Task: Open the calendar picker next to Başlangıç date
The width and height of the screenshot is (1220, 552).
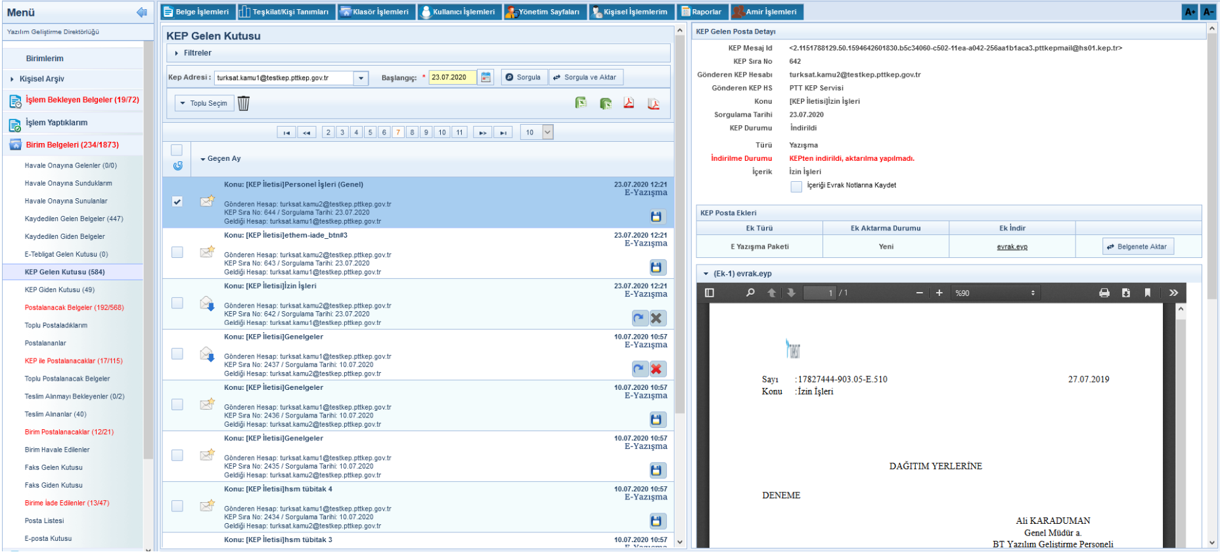Action: (486, 77)
